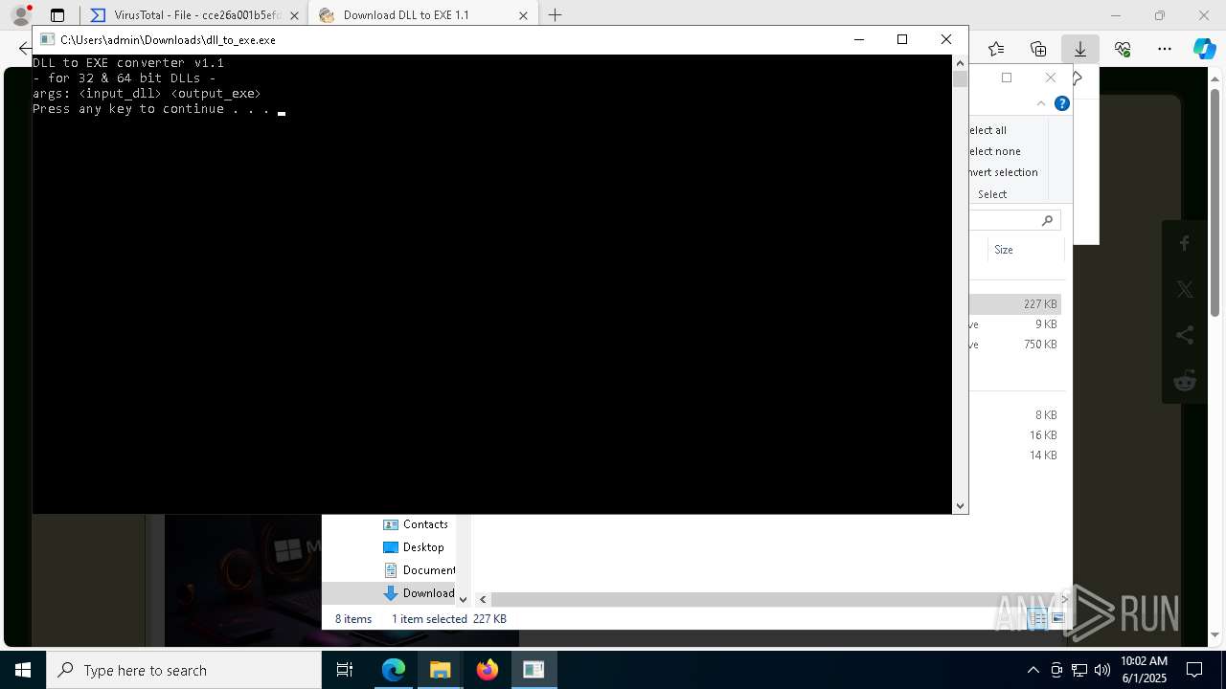
Task: Select the 14 KB file row
Action: pyautogui.click(x=1015, y=456)
